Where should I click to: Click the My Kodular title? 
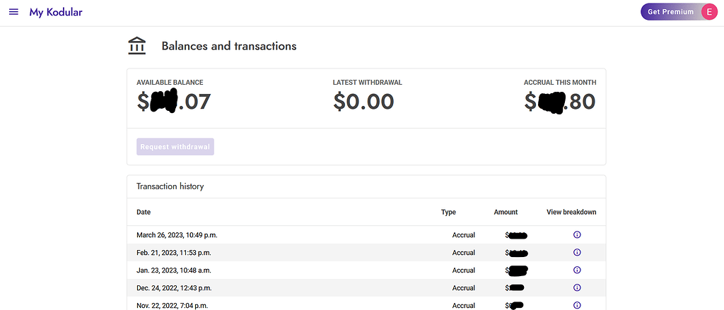[56, 12]
